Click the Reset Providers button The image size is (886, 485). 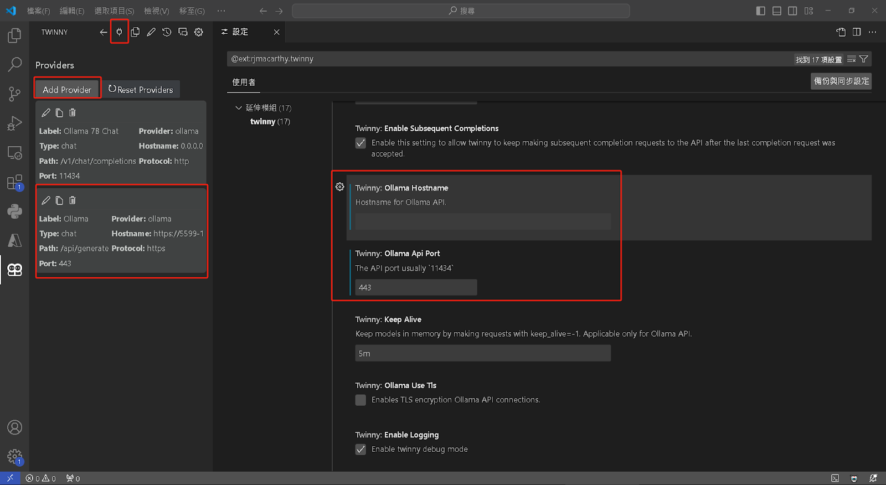(x=141, y=89)
